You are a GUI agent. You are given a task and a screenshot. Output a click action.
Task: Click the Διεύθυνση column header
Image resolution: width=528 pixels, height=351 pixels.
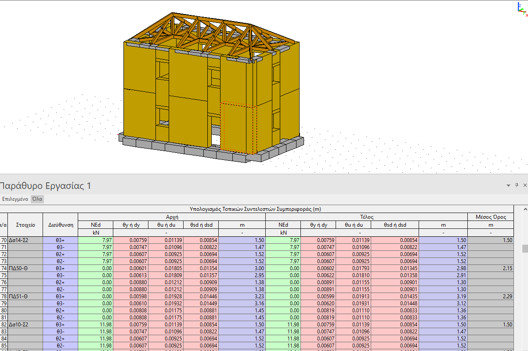point(60,224)
